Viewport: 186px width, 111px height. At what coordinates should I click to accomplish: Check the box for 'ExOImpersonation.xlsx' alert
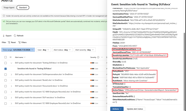coord(6,75)
